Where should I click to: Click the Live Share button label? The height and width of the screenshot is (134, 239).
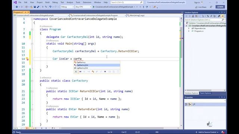coord(202,7)
